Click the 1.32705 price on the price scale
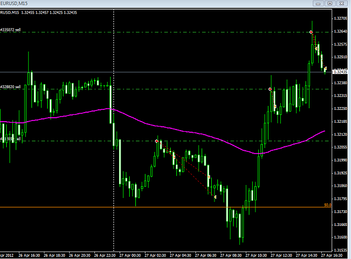This screenshot has width=351, height=259. click(x=340, y=18)
